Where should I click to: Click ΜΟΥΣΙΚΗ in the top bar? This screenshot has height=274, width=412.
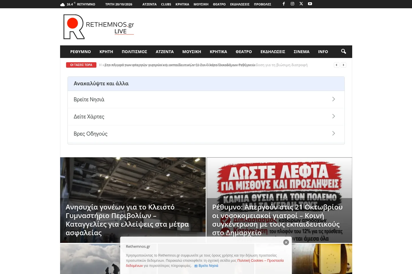[x=201, y=4]
